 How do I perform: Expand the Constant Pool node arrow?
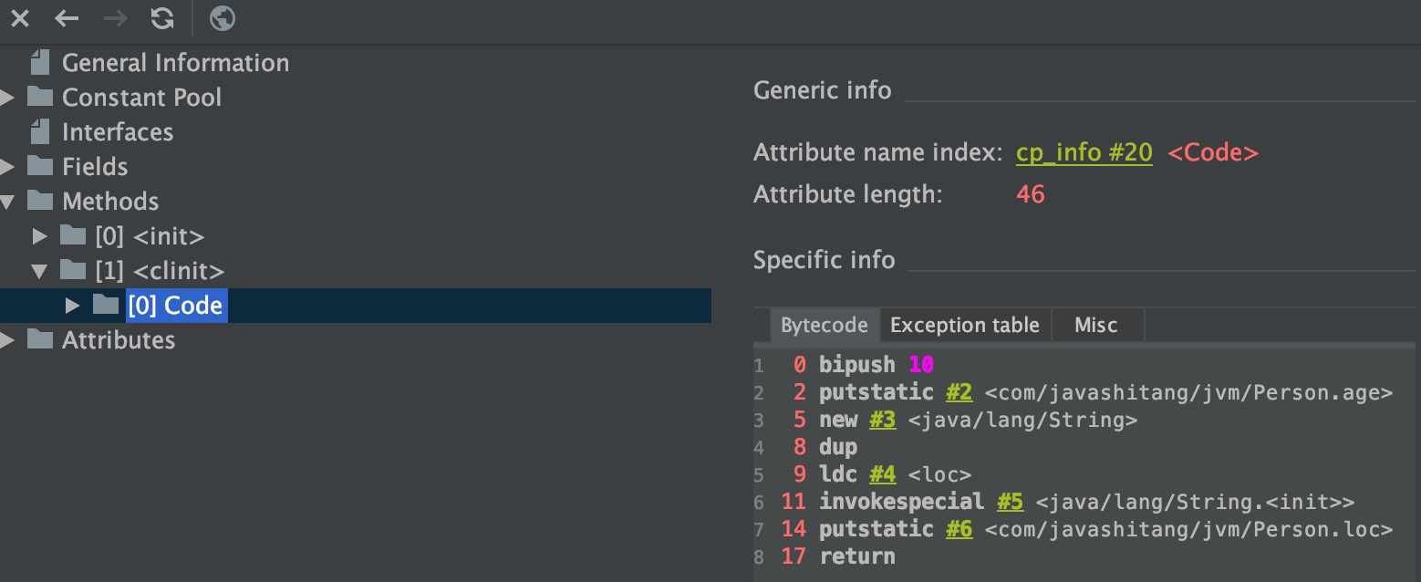click(x=8, y=98)
